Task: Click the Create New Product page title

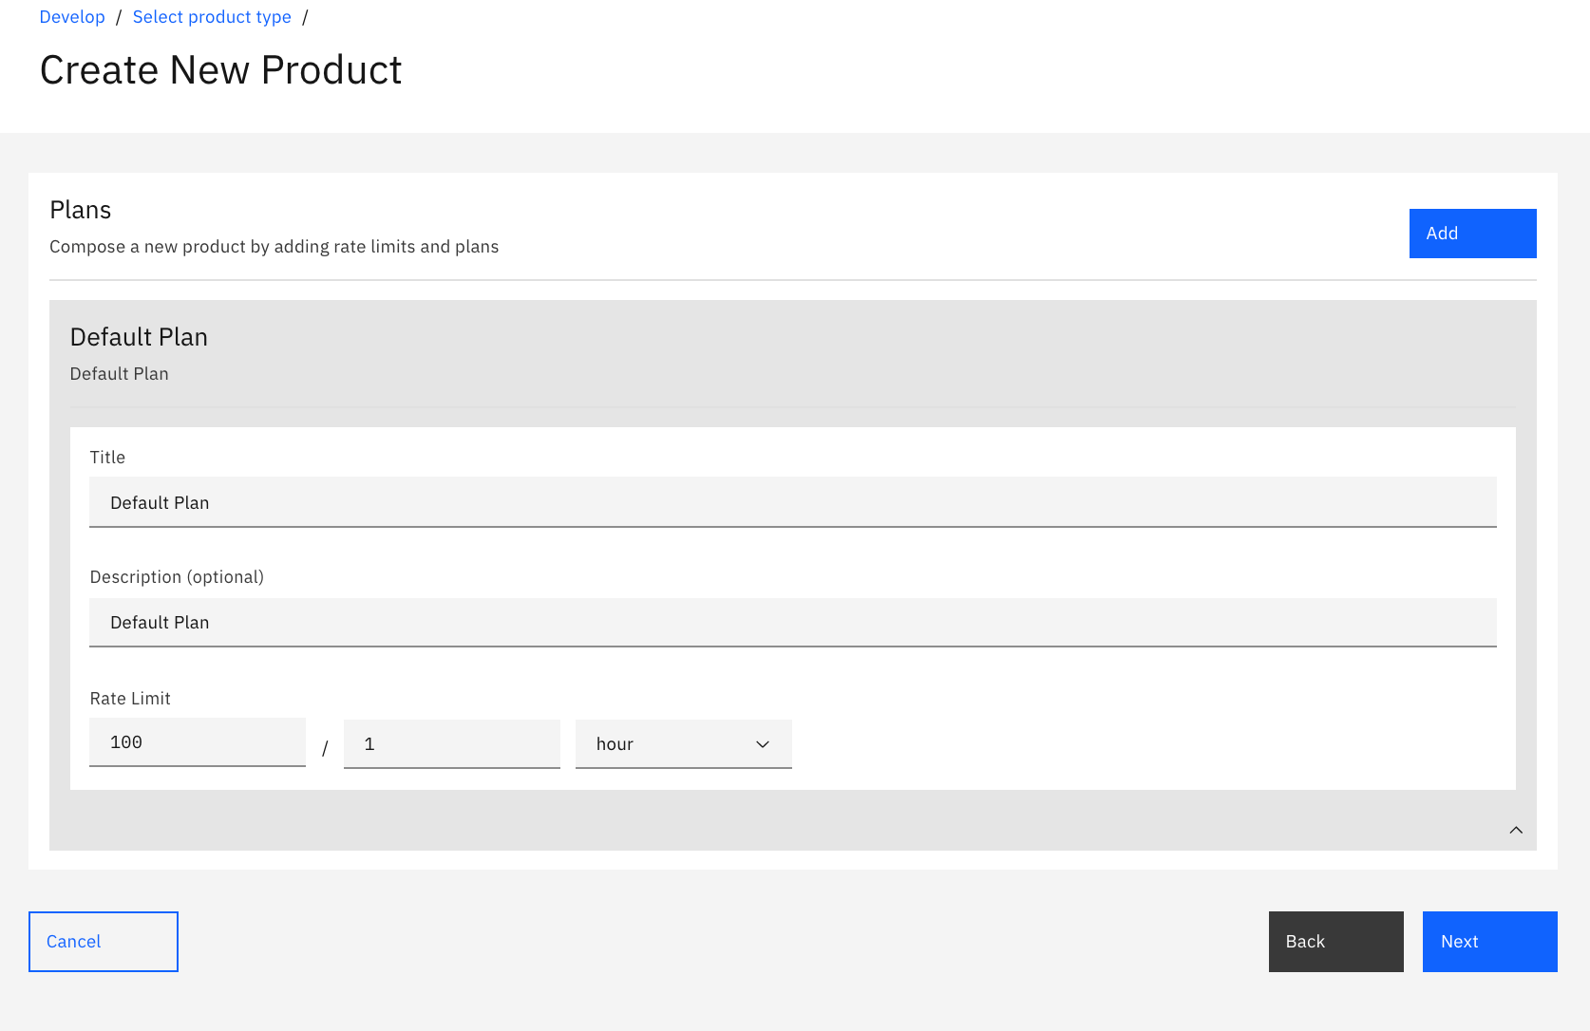Action: [x=220, y=69]
